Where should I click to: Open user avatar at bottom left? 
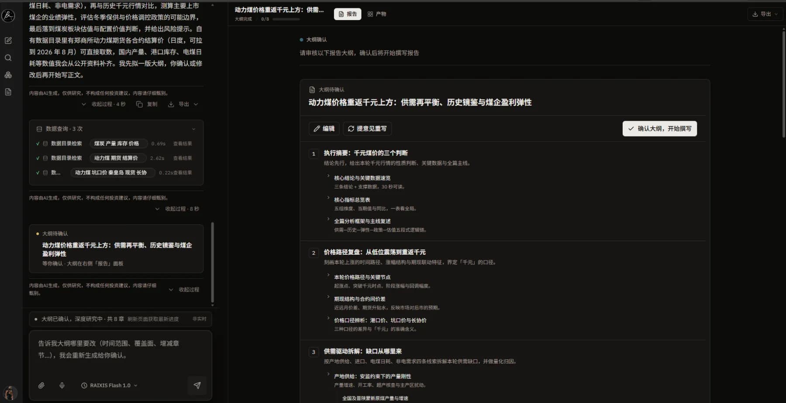point(10,393)
